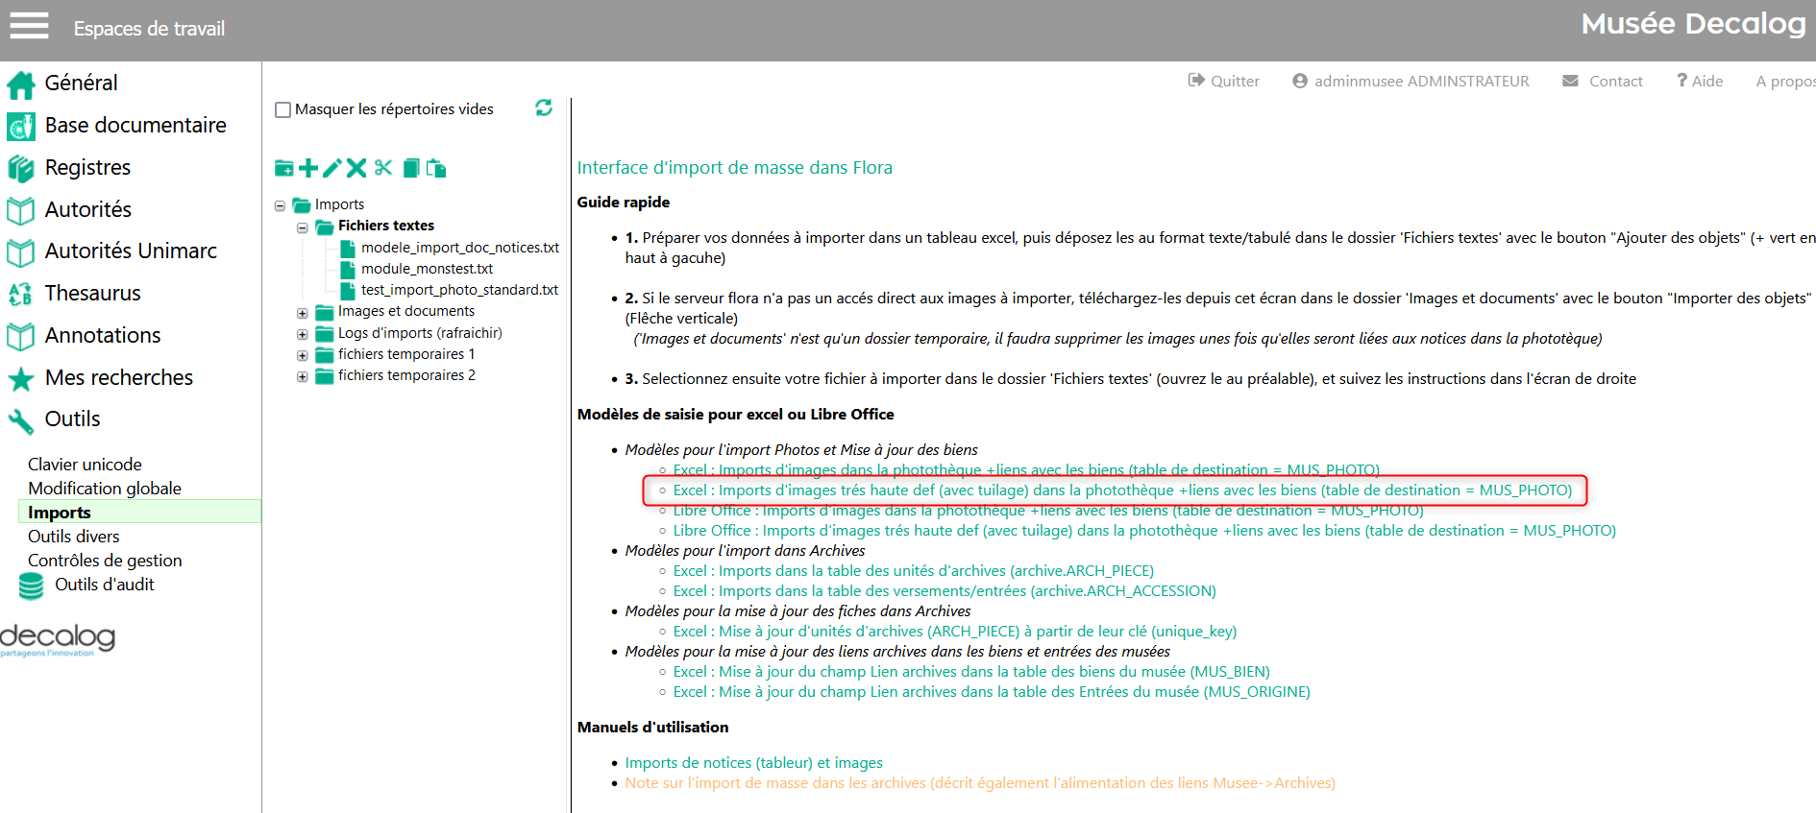The width and height of the screenshot is (1816, 813).
Task: Select the file module_monstest.txt
Action: [427, 269]
